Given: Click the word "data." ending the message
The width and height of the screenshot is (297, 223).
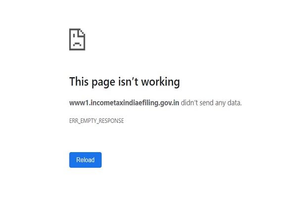Looking at the screenshot, I should (235, 103).
